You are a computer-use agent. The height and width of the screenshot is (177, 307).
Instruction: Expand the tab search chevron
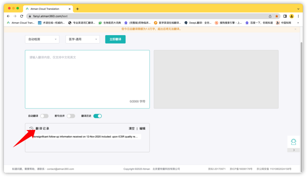click(298, 9)
